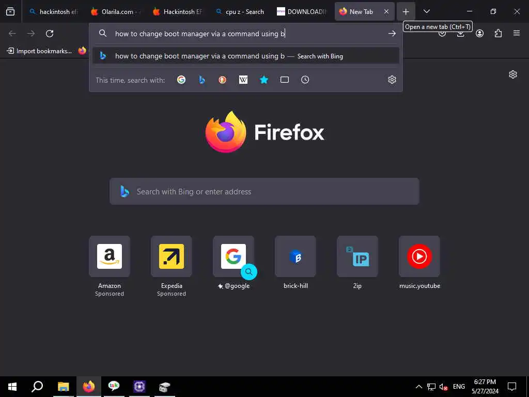Switch to the Olarila.com tab
This screenshot has height=397, width=529.
pos(115,11)
